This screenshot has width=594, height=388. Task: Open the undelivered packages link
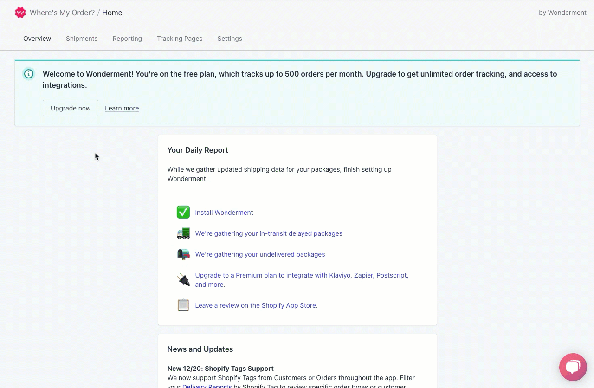[260, 254]
